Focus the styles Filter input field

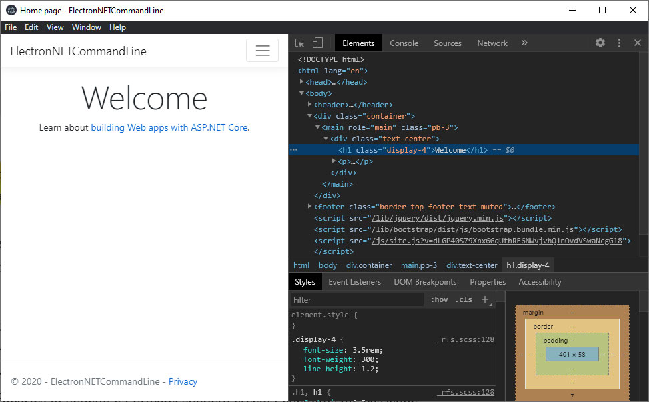[x=356, y=299]
